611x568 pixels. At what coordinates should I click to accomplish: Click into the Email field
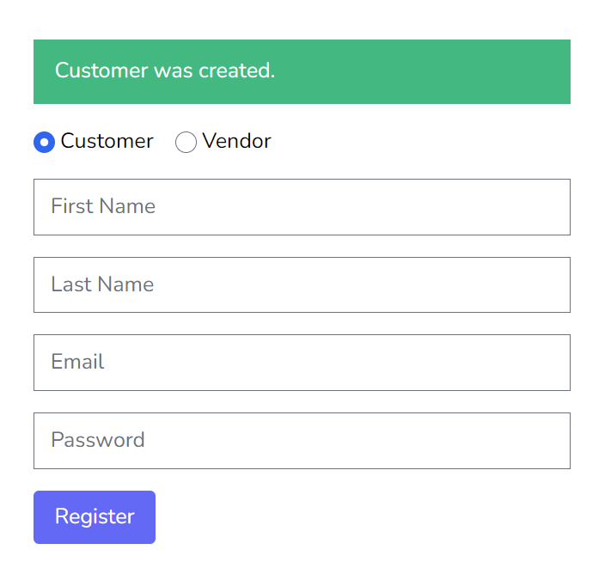tap(302, 363)
